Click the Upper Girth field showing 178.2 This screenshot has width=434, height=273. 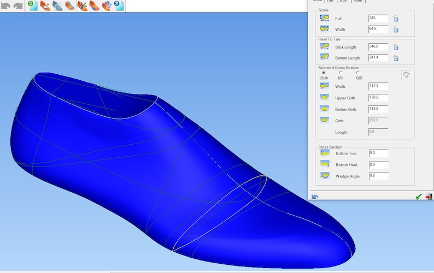coord(378,98)
